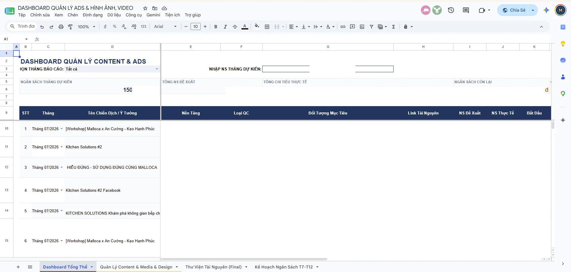Open the fill color bucket
Screen dimensions: 571x272
[257, 26]
